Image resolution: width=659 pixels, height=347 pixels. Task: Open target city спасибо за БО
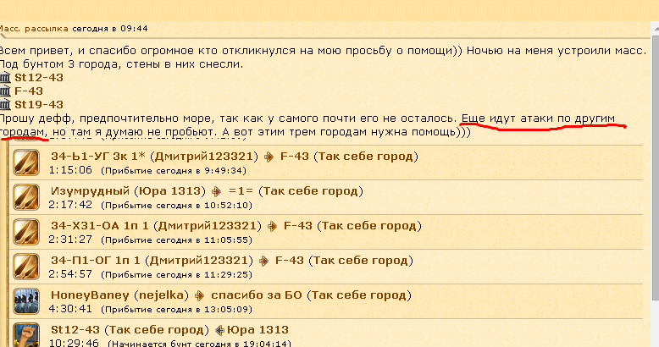[257, 295]
